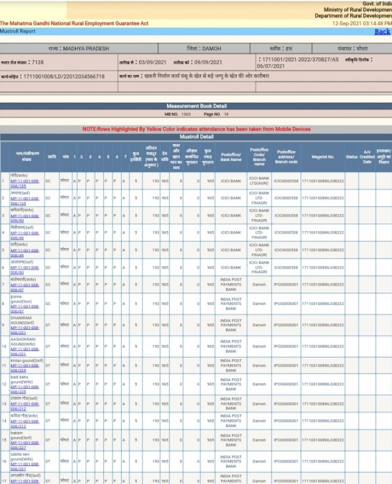Open job card link in row 2

tap(25, 201)
